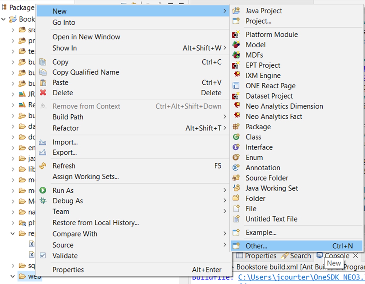Click the EPT Project icon
This screenshot has height=284, width=365.
[x=236, y=65]
